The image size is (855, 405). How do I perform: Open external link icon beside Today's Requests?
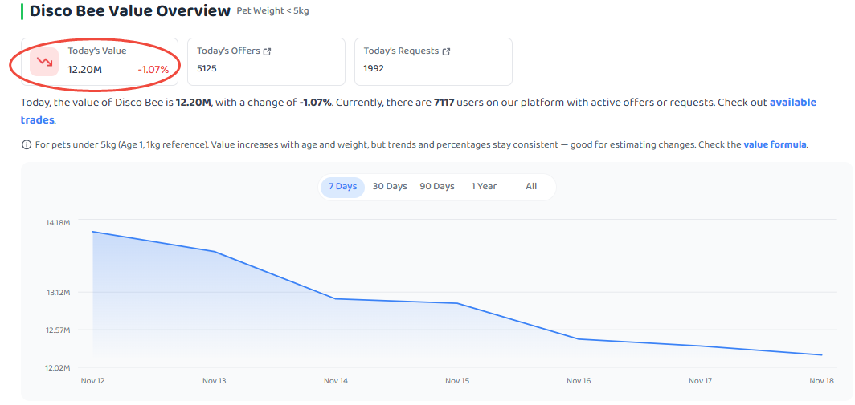tap(447, 51)
